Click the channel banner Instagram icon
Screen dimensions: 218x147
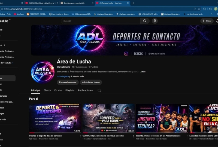tap(126, 54)
